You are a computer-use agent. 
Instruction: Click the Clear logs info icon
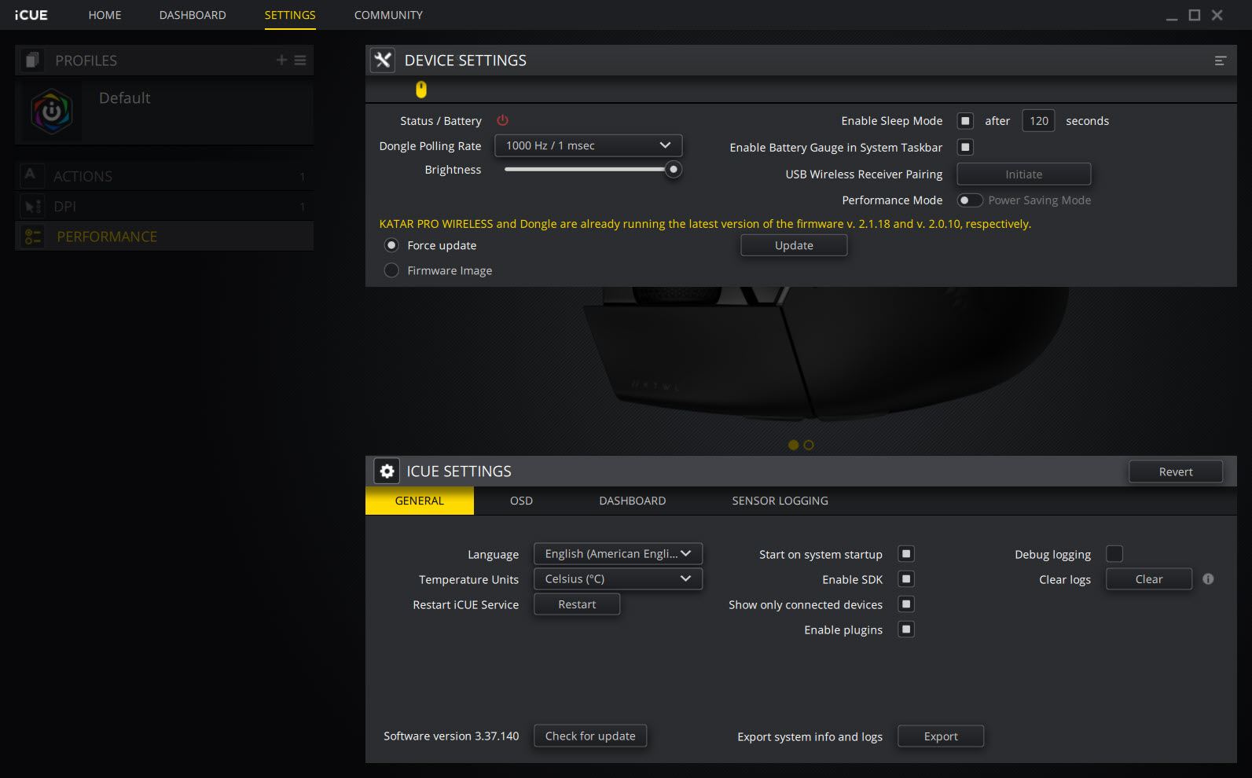click(x=1209, y=579)
